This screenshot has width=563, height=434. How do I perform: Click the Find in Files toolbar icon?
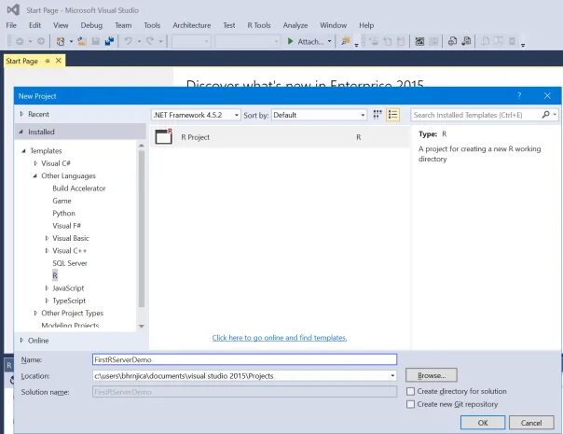[x=346, y=41]
